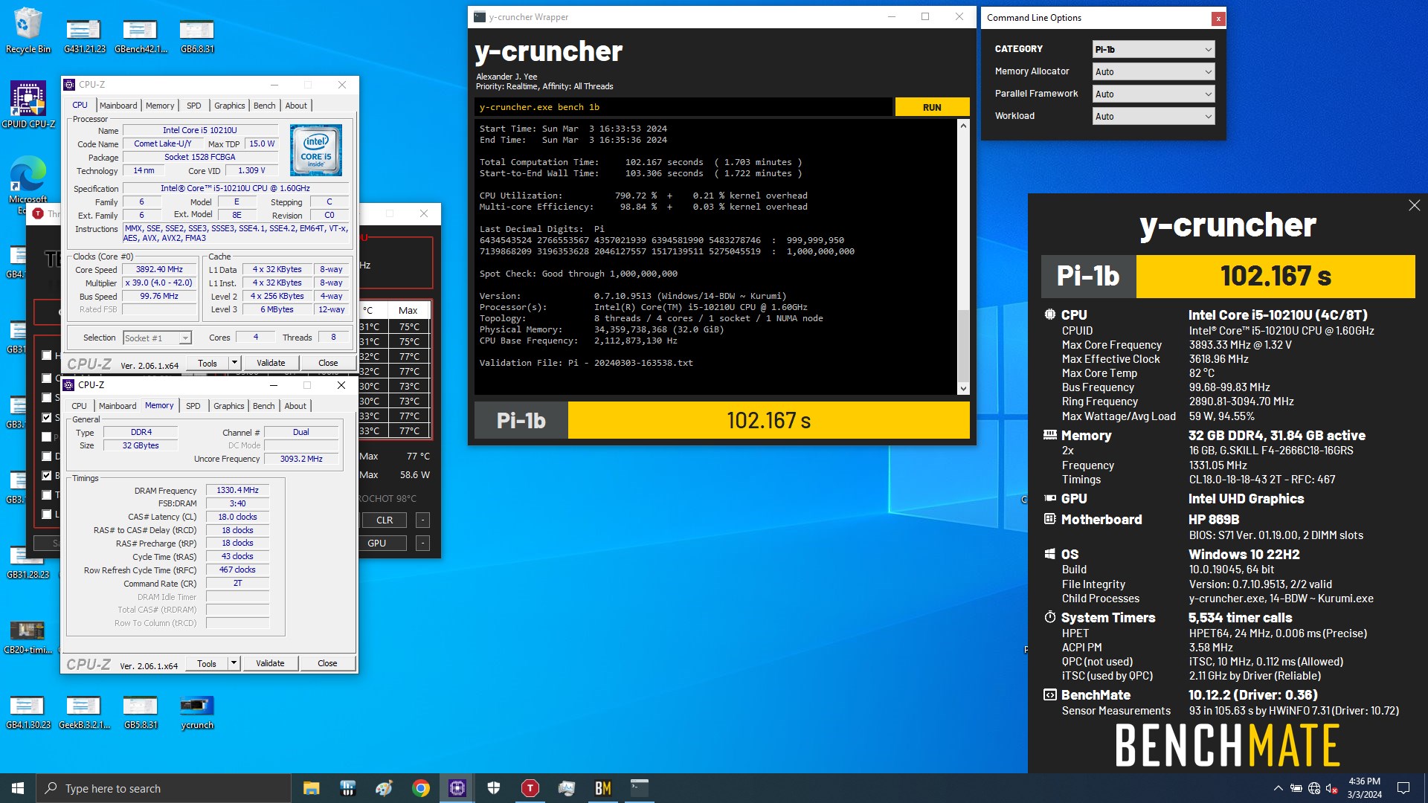Click Close in the top CPU-Z window

coord(328,363)
